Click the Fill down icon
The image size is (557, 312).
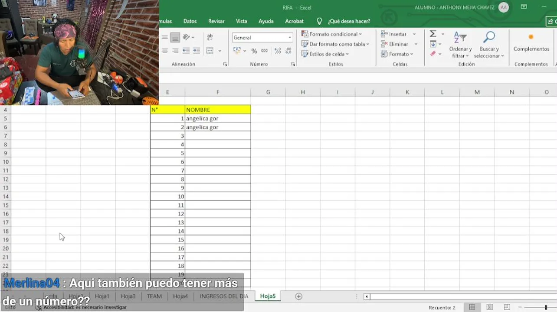[x=433, y=44]
